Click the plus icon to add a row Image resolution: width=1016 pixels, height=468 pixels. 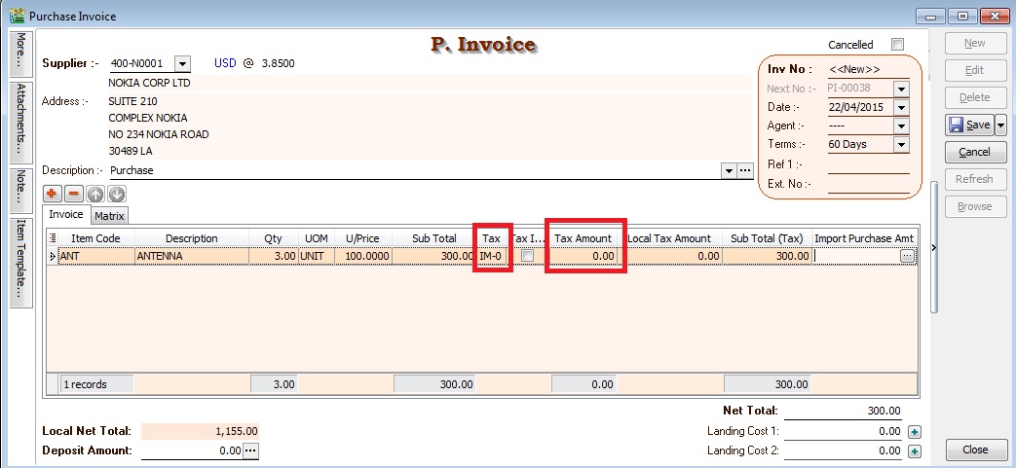(x=52, y=195)
